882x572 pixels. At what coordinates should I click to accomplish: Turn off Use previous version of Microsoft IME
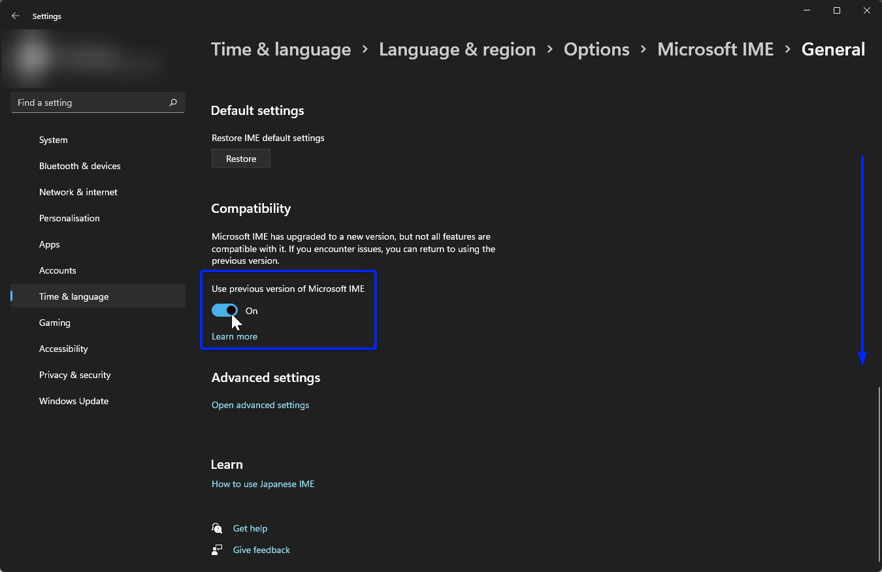225,311
